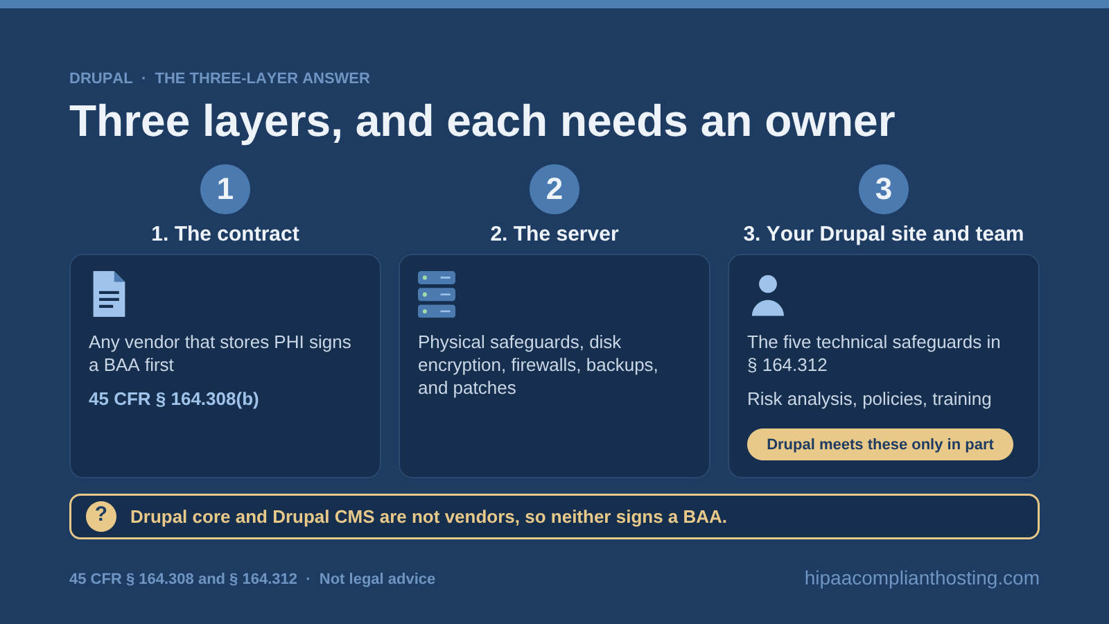Viewport: 1109px width, 624px height.
Task: Select the number 3 circle badge
Action: click(884, 189)
